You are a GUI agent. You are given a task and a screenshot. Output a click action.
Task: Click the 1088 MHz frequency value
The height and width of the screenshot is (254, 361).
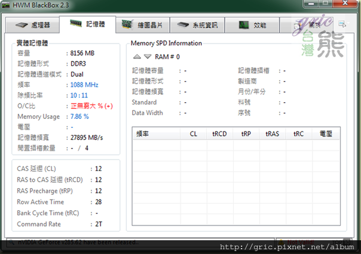pyautogui.click(x=84, y=85)
